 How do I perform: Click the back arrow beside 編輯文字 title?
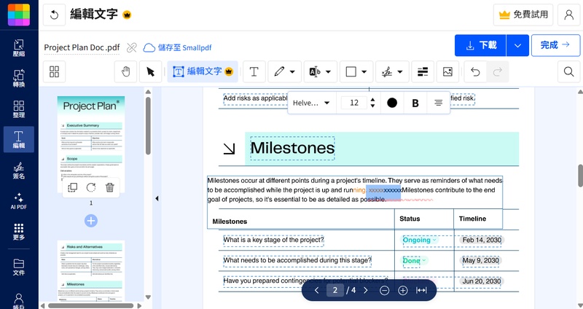coord(54,15)
